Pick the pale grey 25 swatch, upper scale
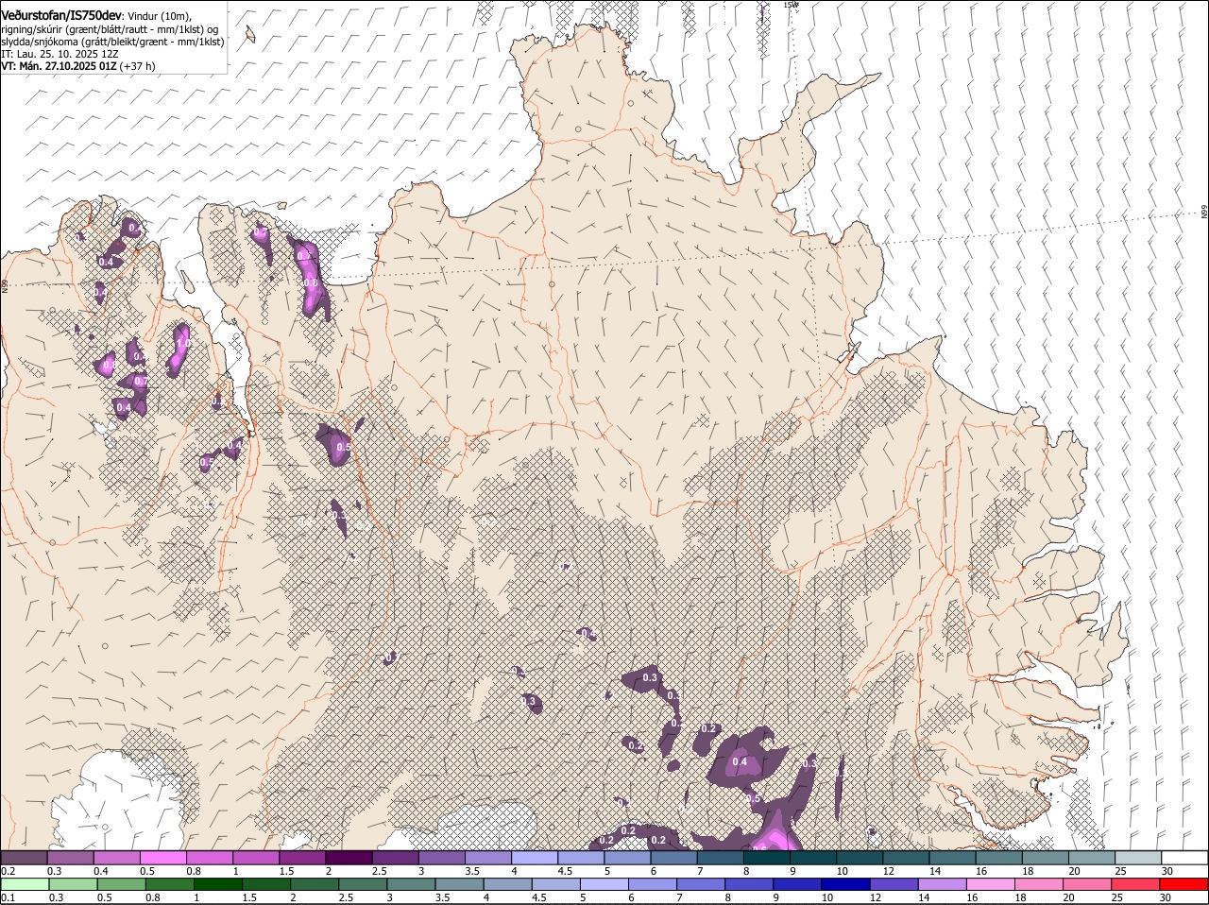1209x905 pixels. 1138,857
